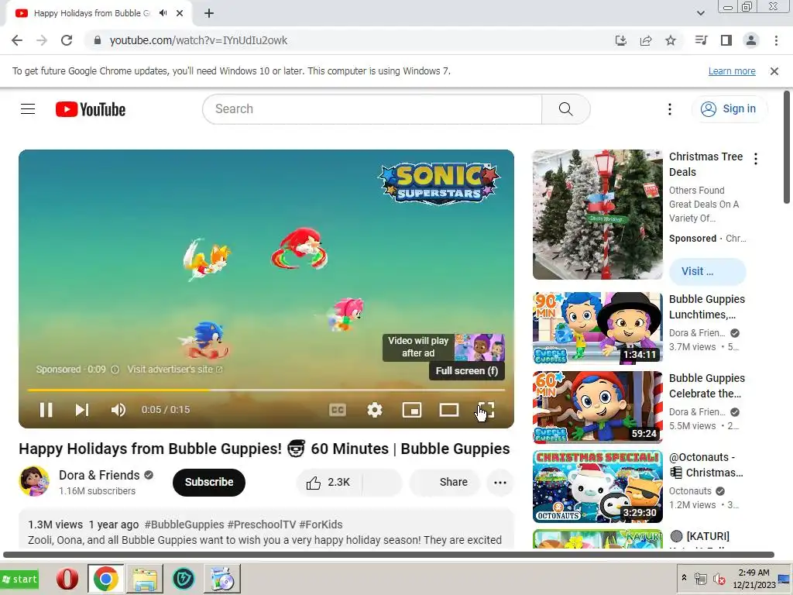Viewport: 793px width, 595px height.
Task: Open file explorer from taskbar
Action: [x=144, y=579]
